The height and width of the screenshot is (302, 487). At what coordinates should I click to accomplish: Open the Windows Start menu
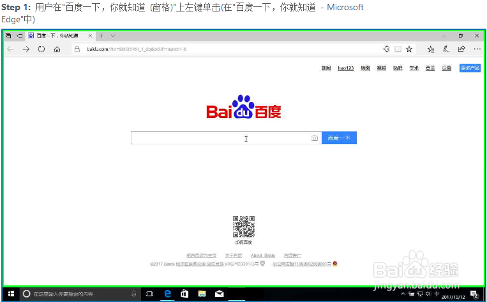(11, 294)
